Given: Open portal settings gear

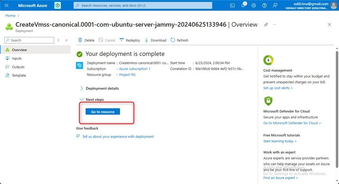Looking at the screenshot, I should (254, 5).
